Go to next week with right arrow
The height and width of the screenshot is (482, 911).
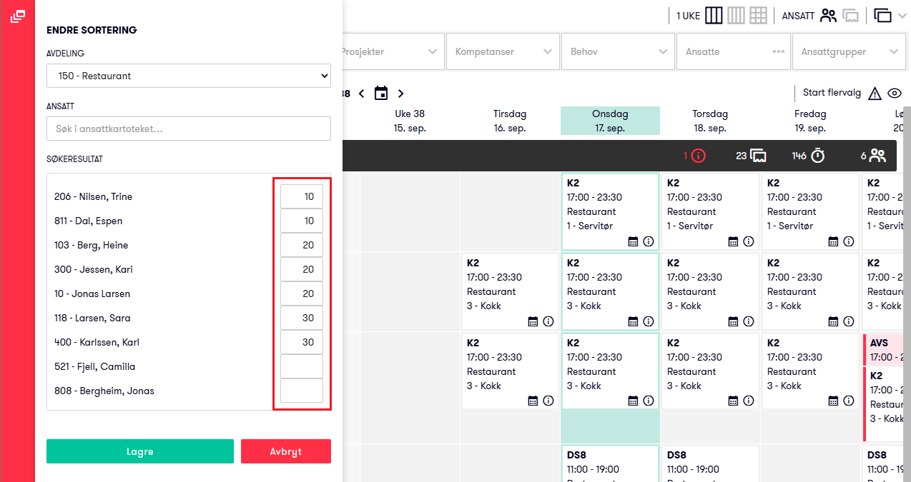tap(400, 94)
